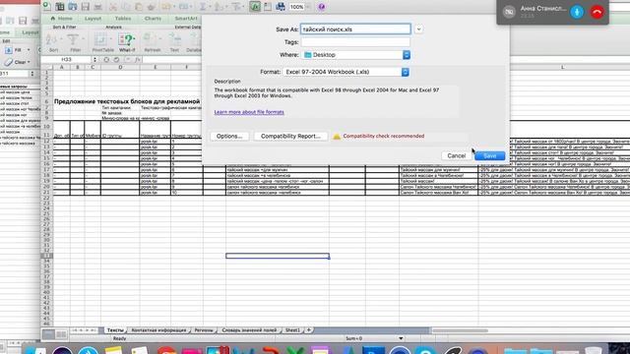Image resolution: width=630 pixels, height=354 pixels.
Task: End call with red hang-up button
Action: click(598, 12)
